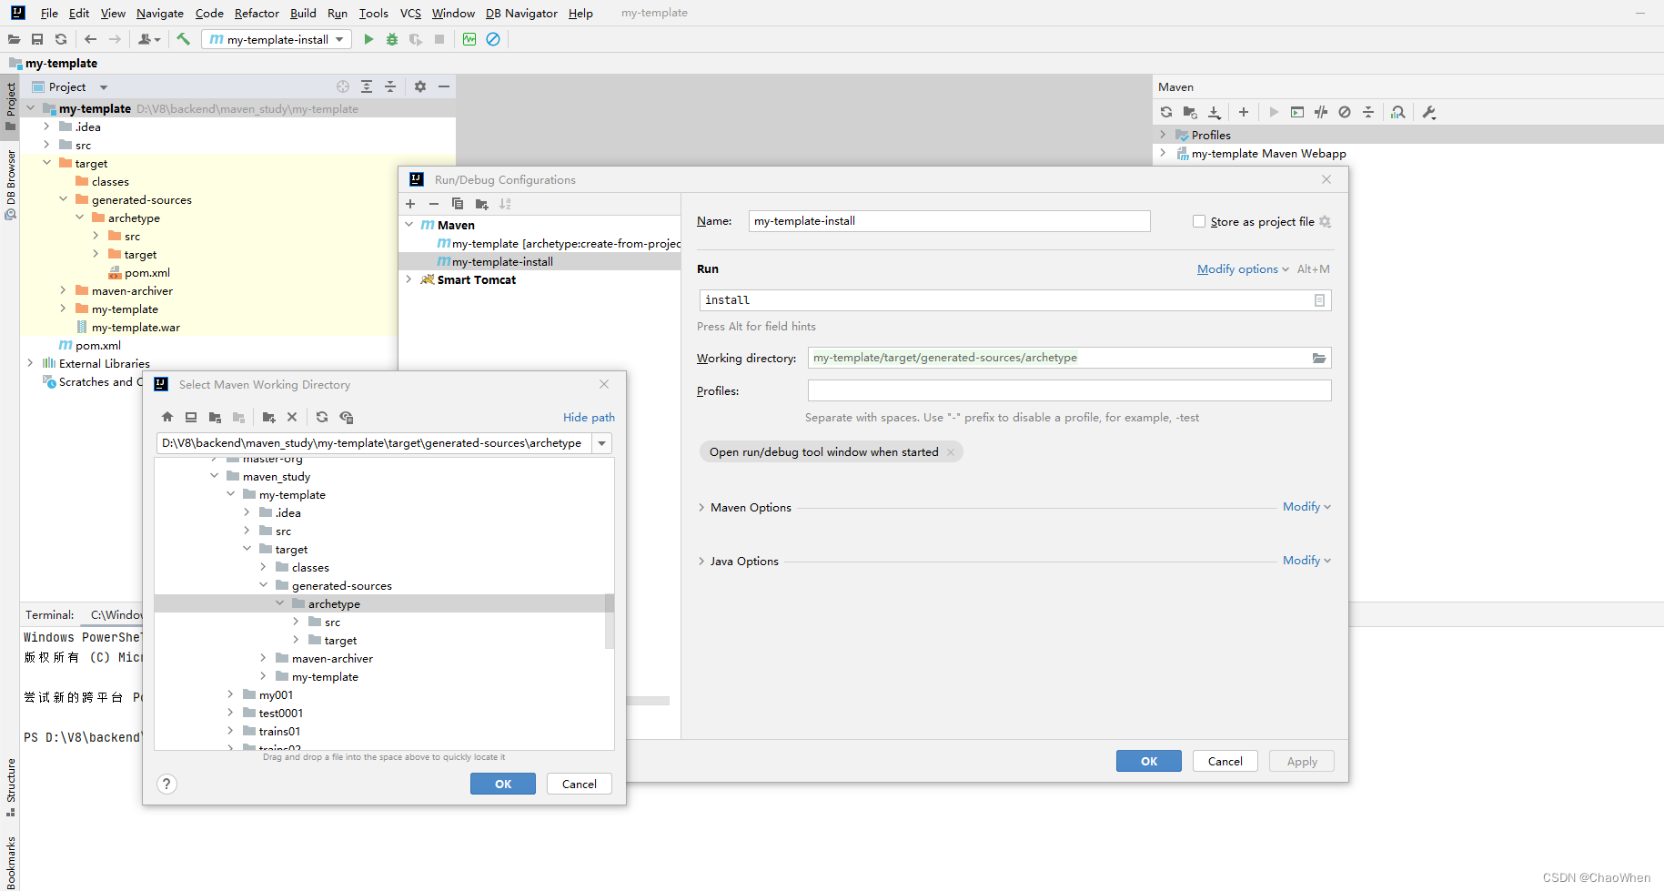Screen dimensions: 1664x891
Task: Click New Folder icon in directory chooser
Action: coord(268,417)
